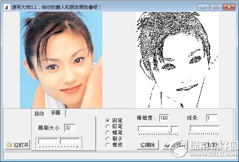The height and width of the screenshot is (162, 239).
Task: Select the 蜡笔 crayon radio button
Action: [x=107, y=132]
